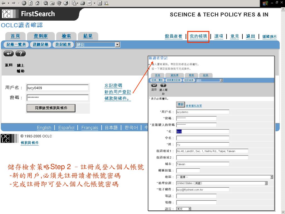Click the 新的用戶登記 link
This screenshot has width=285, height=214.
click(118, 92)
